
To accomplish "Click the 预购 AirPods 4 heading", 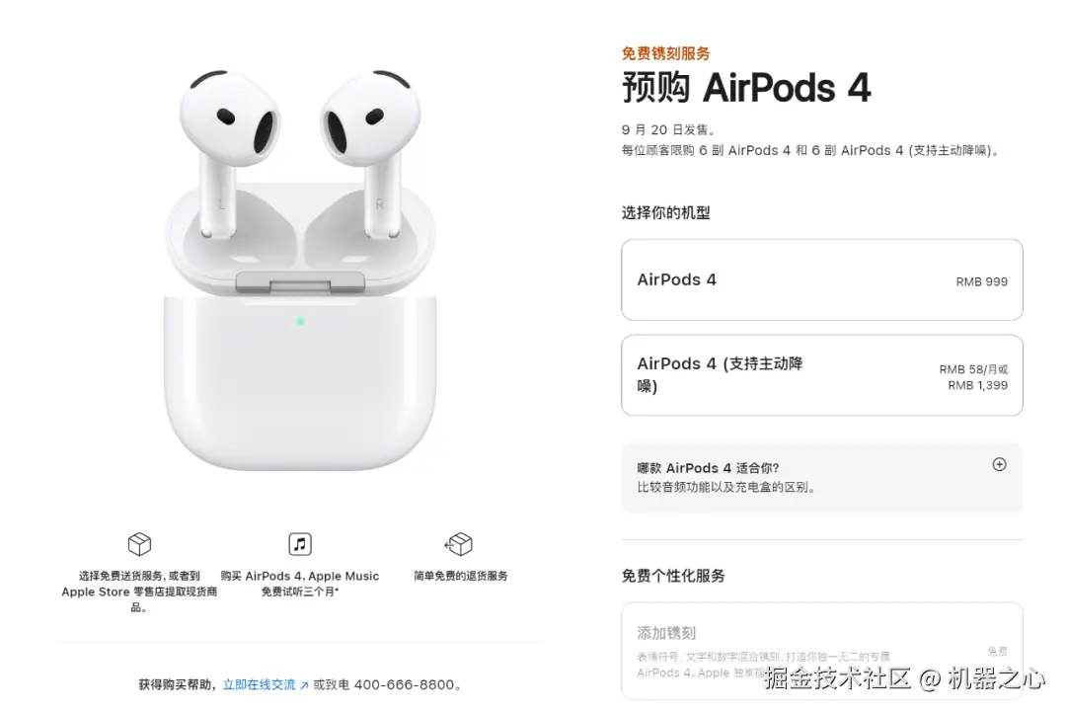I will 746,88.
